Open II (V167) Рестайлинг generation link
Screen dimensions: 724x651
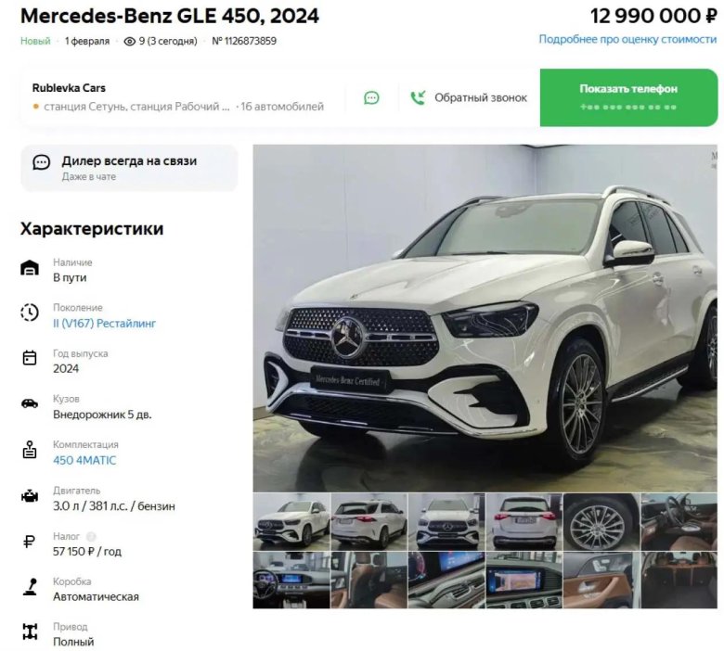[104, 324]
